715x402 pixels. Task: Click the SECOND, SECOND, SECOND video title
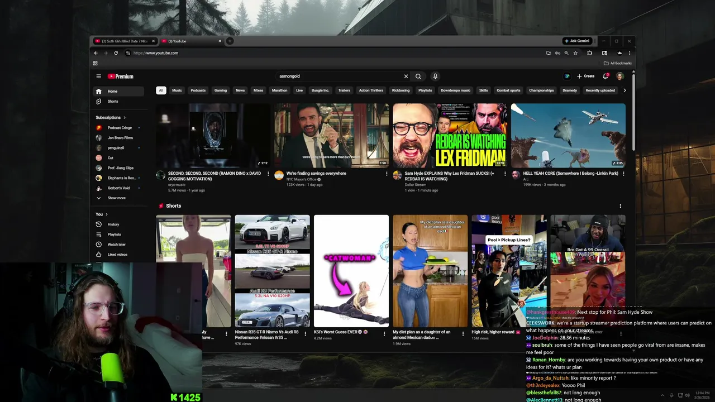214,176
